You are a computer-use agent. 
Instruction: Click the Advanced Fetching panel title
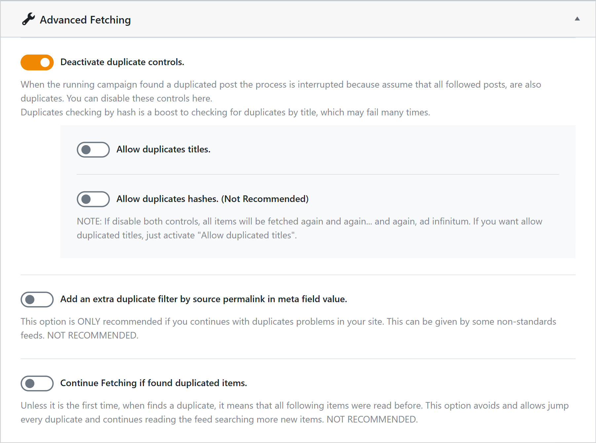85,20
